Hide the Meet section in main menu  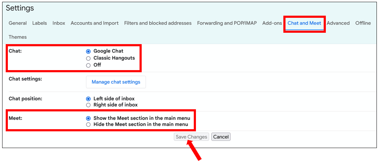pyautogui.click(x=88, y=125)
